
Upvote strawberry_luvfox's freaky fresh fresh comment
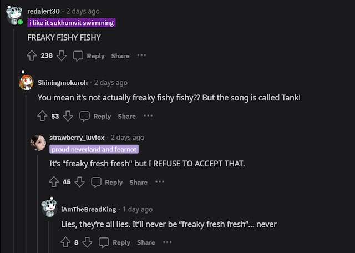tap(54, 182)
